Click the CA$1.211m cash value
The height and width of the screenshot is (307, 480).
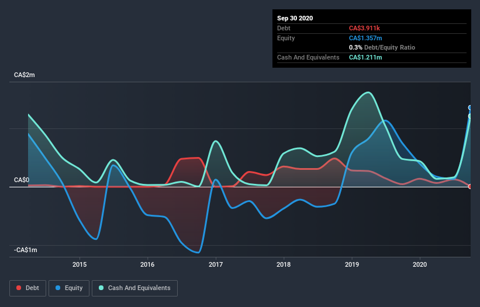click(365, 57)
